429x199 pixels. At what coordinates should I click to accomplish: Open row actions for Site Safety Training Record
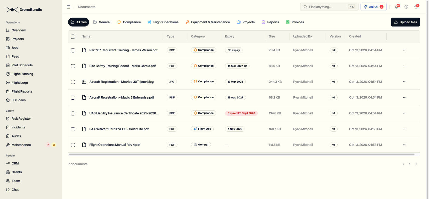click(x=405, y=66)
